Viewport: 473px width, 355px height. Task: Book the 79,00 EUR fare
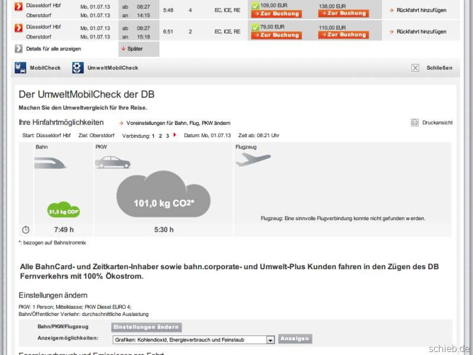pos(276,35)
